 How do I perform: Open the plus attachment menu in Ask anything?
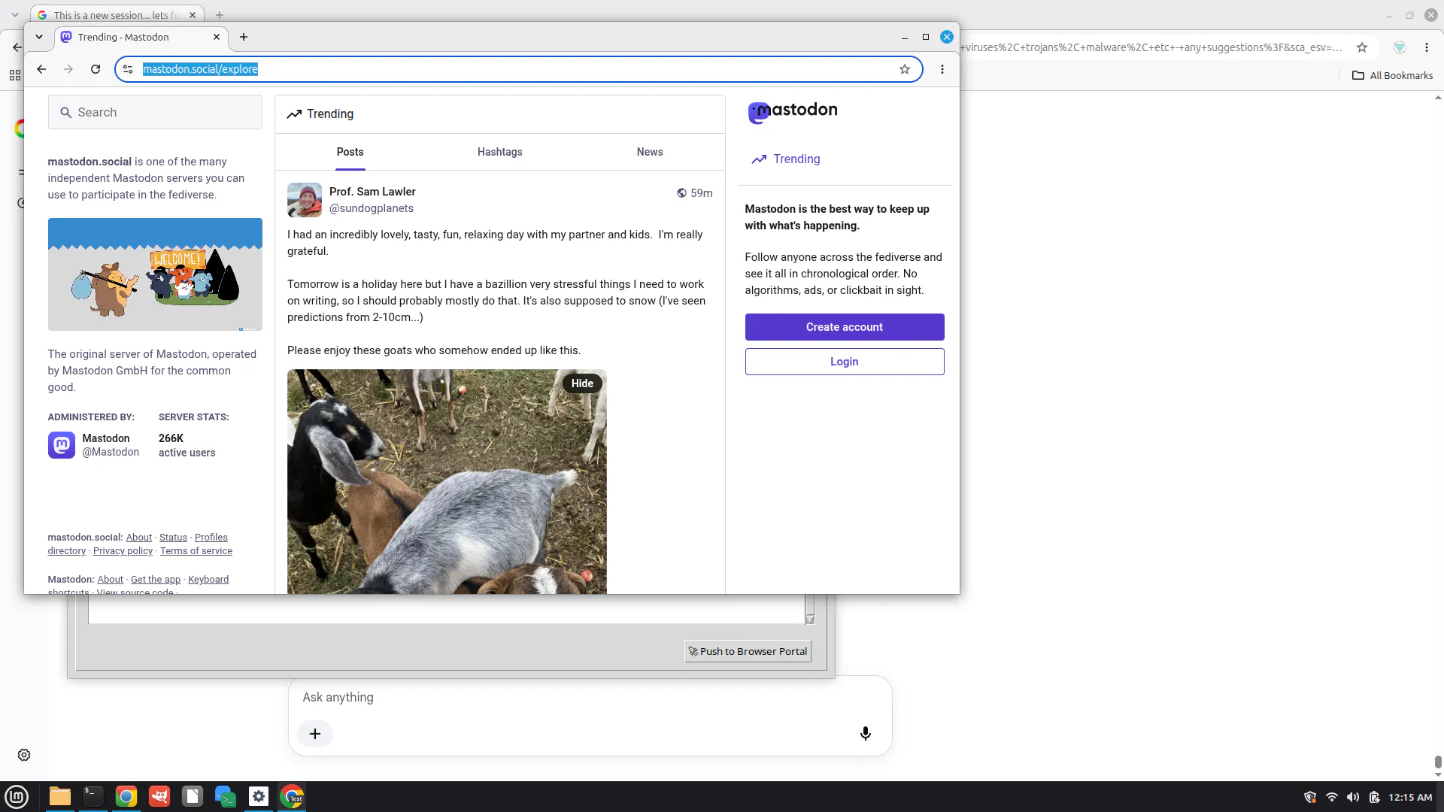coord(315,734)
